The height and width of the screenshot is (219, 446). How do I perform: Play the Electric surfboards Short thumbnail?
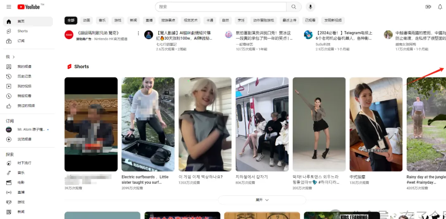pos(148,124)
